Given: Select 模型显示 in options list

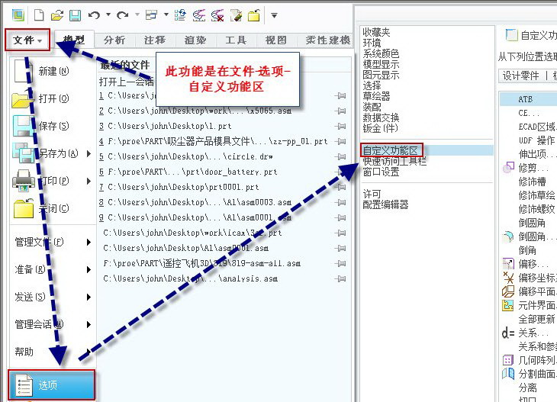Looking at the screenshot, I should tap(382, 64).
